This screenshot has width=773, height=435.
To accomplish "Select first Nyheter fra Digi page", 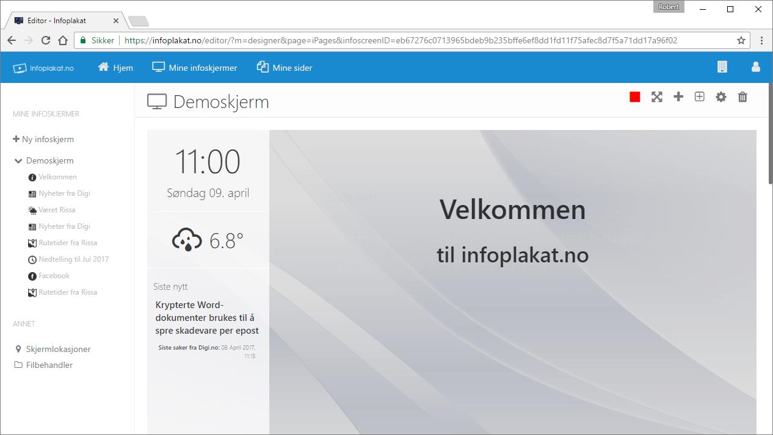I will [64, 193].
